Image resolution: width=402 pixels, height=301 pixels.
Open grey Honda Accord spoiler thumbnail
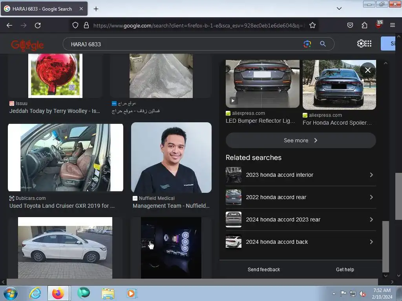click(339, 85)
